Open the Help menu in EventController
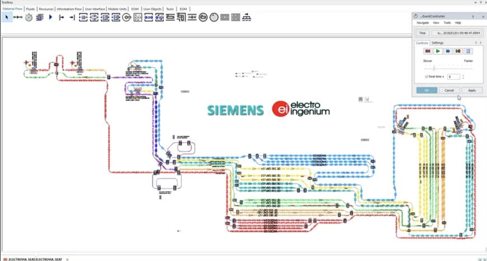487x261 pixels. pyautogui.click(x=458, y=23)
